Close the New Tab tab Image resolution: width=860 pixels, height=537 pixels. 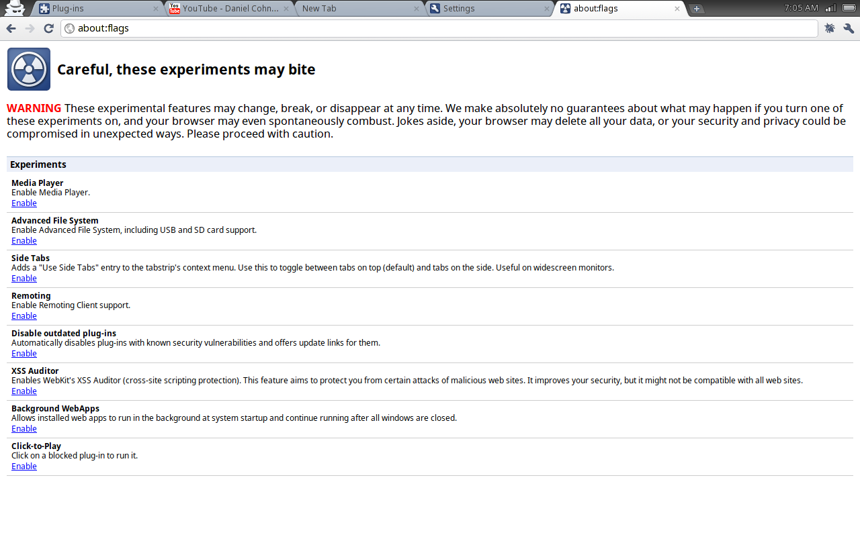(417, 9)
